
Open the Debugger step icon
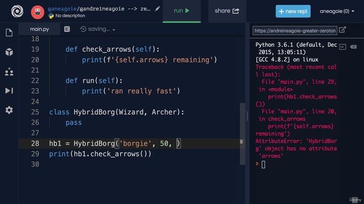coord(9,91)
